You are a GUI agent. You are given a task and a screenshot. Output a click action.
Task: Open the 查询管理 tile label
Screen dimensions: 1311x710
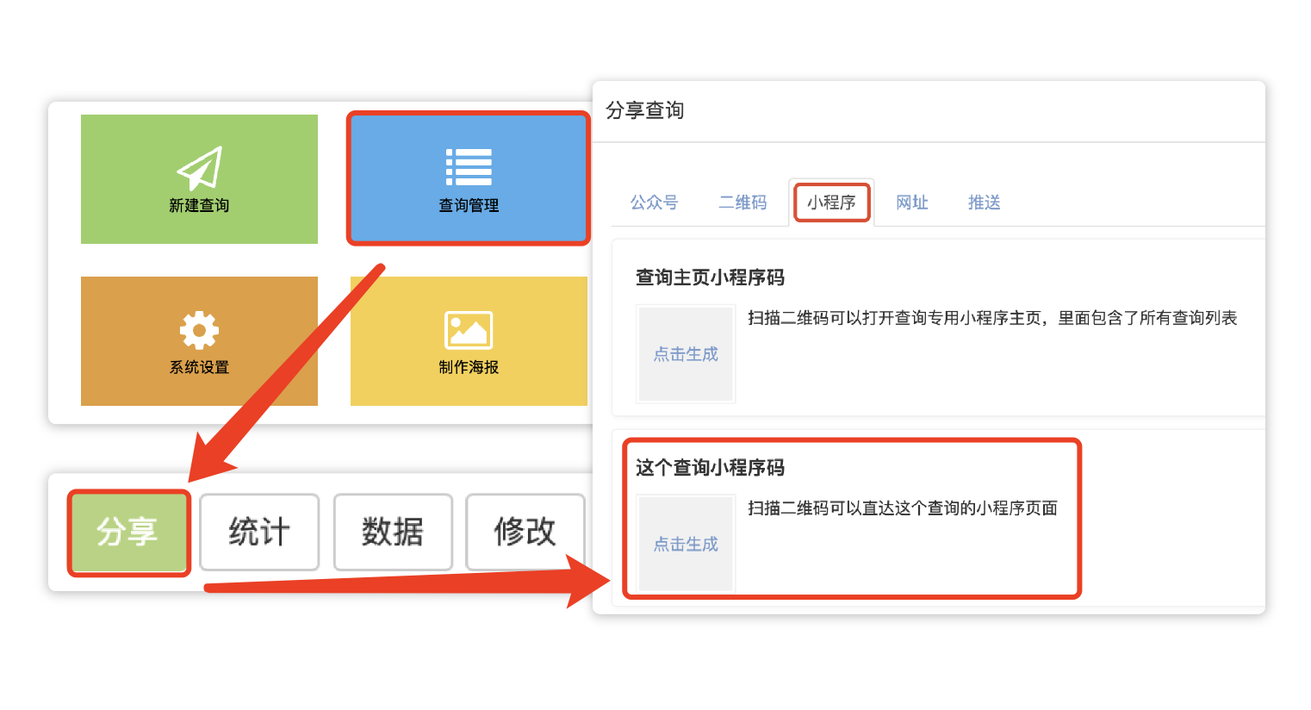[469, 205]
